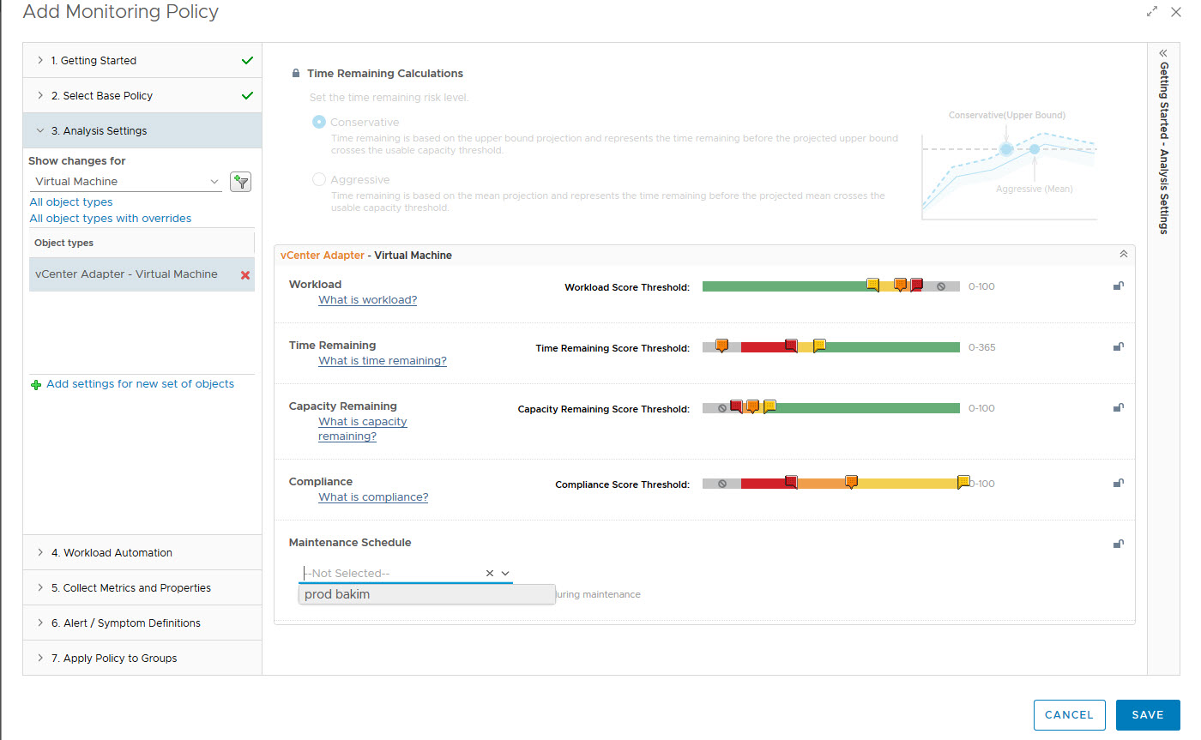Click Add settings for new set of objects
The width and height of the screenshot is (1201, 740).
click(x=140, y=384)
